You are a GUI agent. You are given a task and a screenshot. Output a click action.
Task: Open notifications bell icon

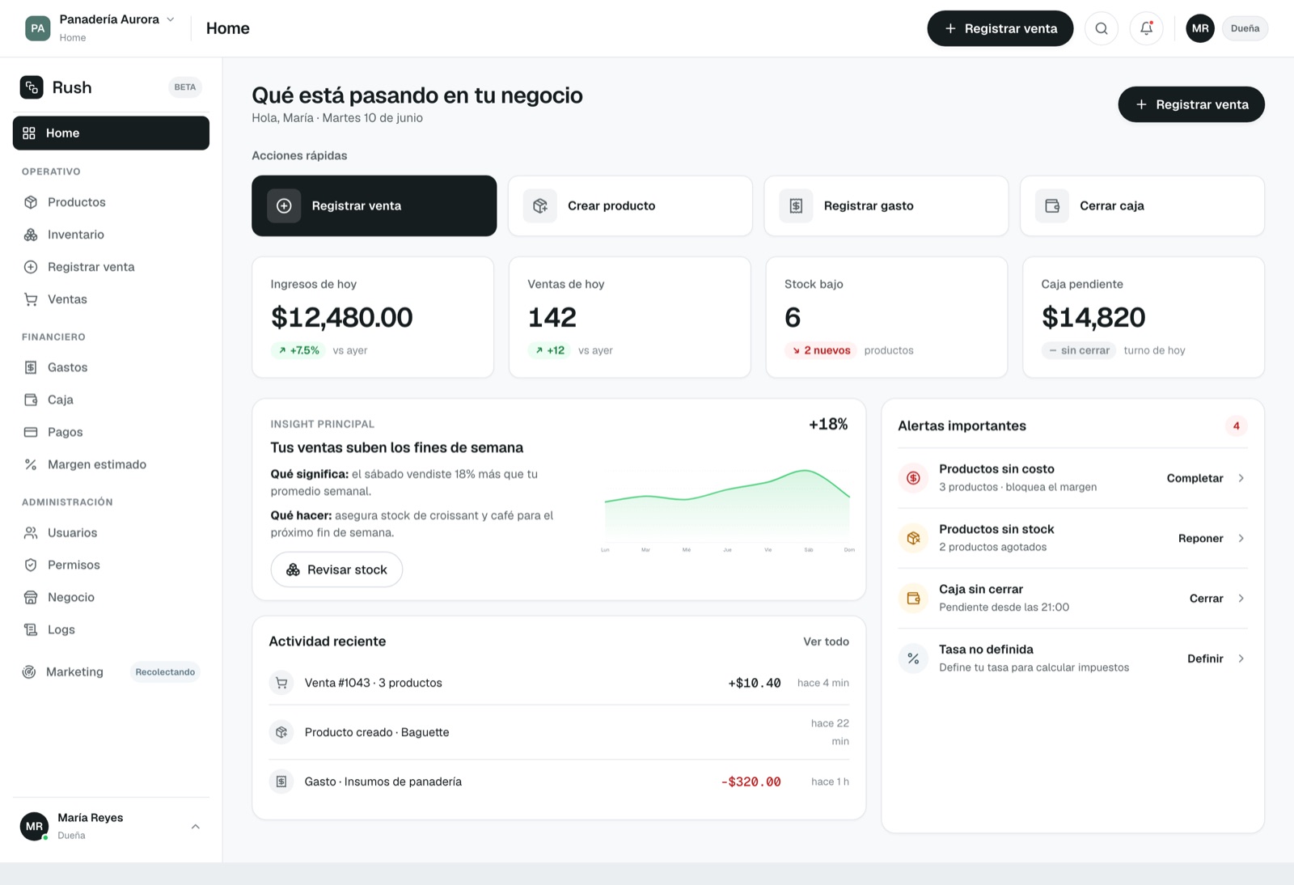point(1146,28)
